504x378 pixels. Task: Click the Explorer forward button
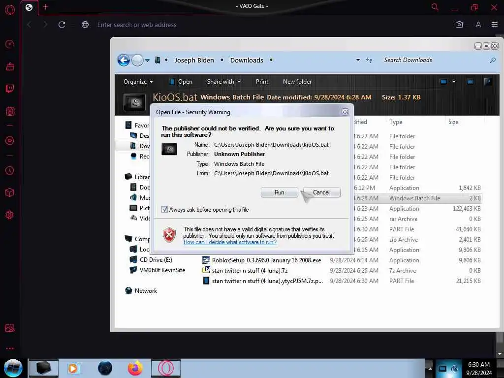[138, 60]
